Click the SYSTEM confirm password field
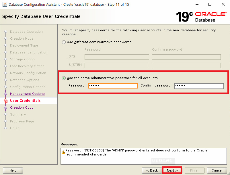 tap(186, 65)
